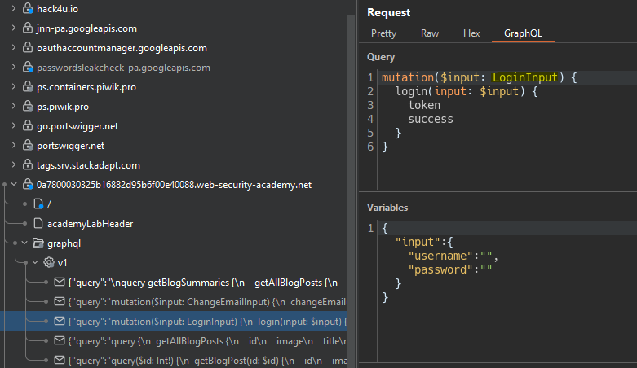Select the LoginInput mutation request
The image size is (637, 368).
tap(204, 321)
